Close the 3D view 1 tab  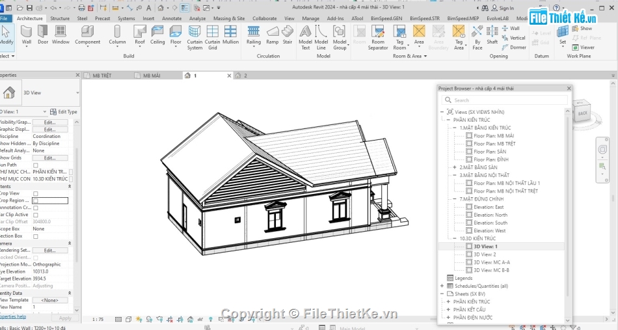[229, 76]
